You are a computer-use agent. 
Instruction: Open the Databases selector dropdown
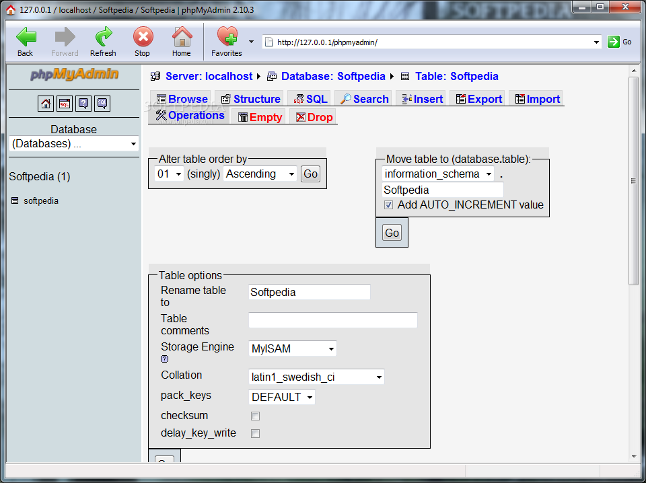[x=74, y=144]
